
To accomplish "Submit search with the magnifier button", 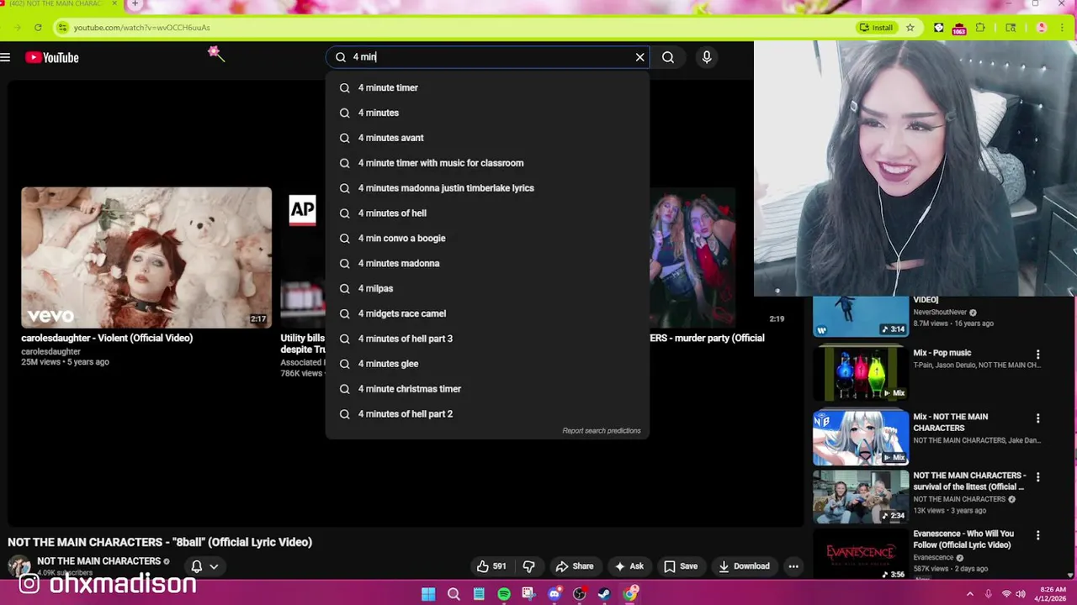I will coord(667,57).
